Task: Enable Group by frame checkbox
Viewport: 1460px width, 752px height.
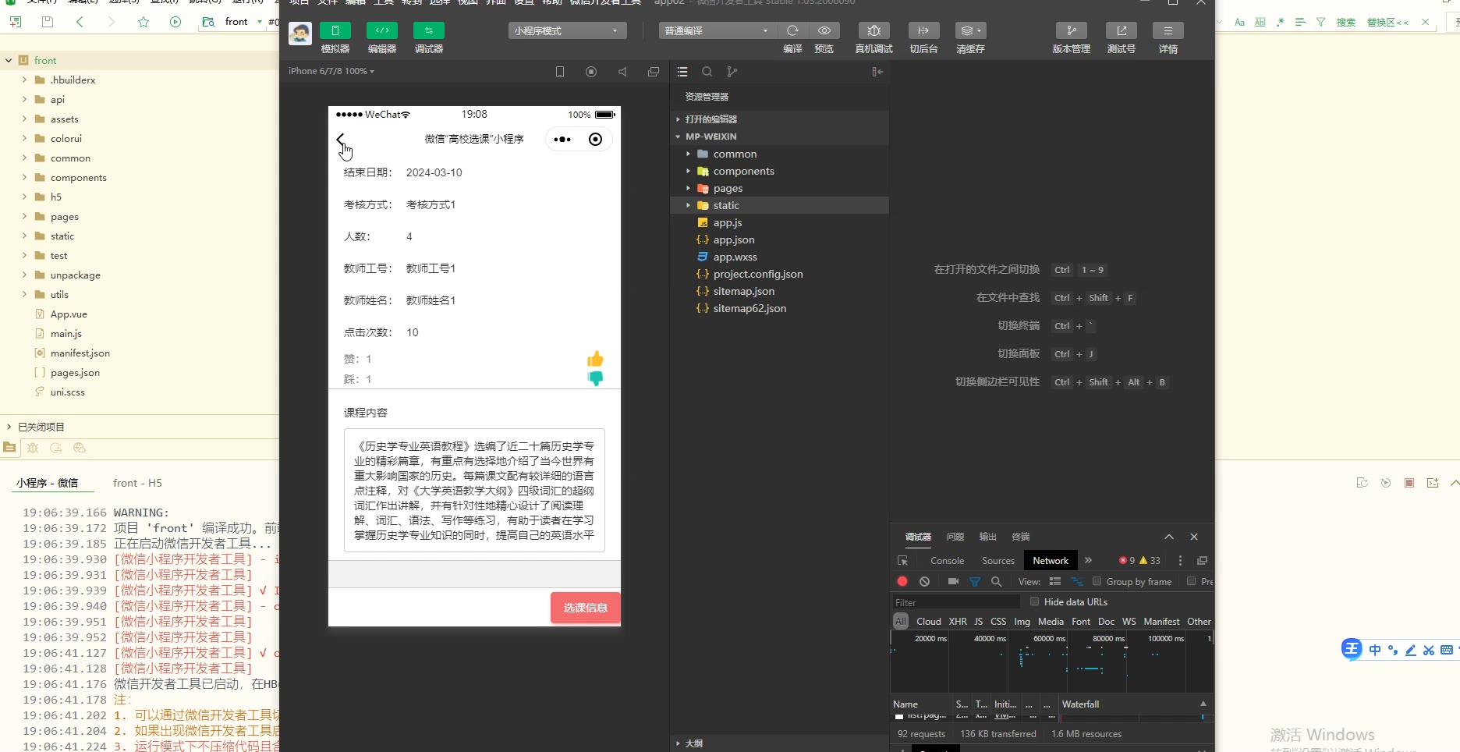Action: coord(1097,581)
